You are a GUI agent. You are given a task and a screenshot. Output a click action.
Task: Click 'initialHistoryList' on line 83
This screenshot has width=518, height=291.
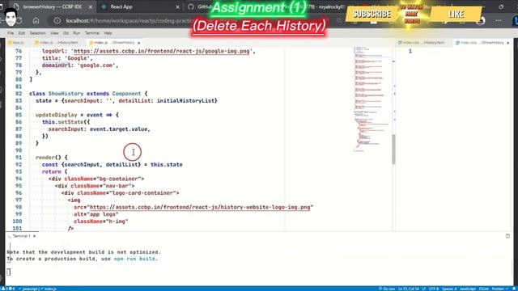(185, 100)
